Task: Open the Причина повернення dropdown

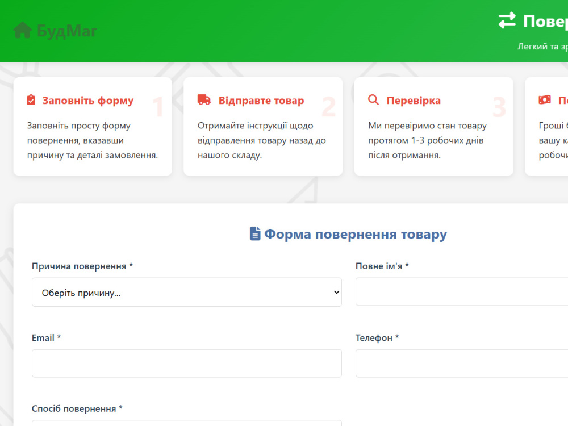Action: 186,292
